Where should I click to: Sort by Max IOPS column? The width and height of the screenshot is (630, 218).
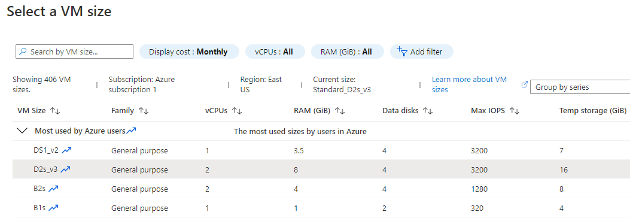point(515,111)
